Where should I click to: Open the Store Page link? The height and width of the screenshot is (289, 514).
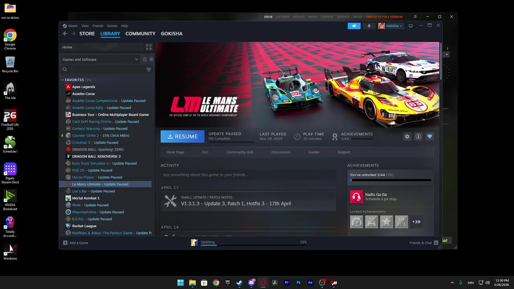coord(175,152)
